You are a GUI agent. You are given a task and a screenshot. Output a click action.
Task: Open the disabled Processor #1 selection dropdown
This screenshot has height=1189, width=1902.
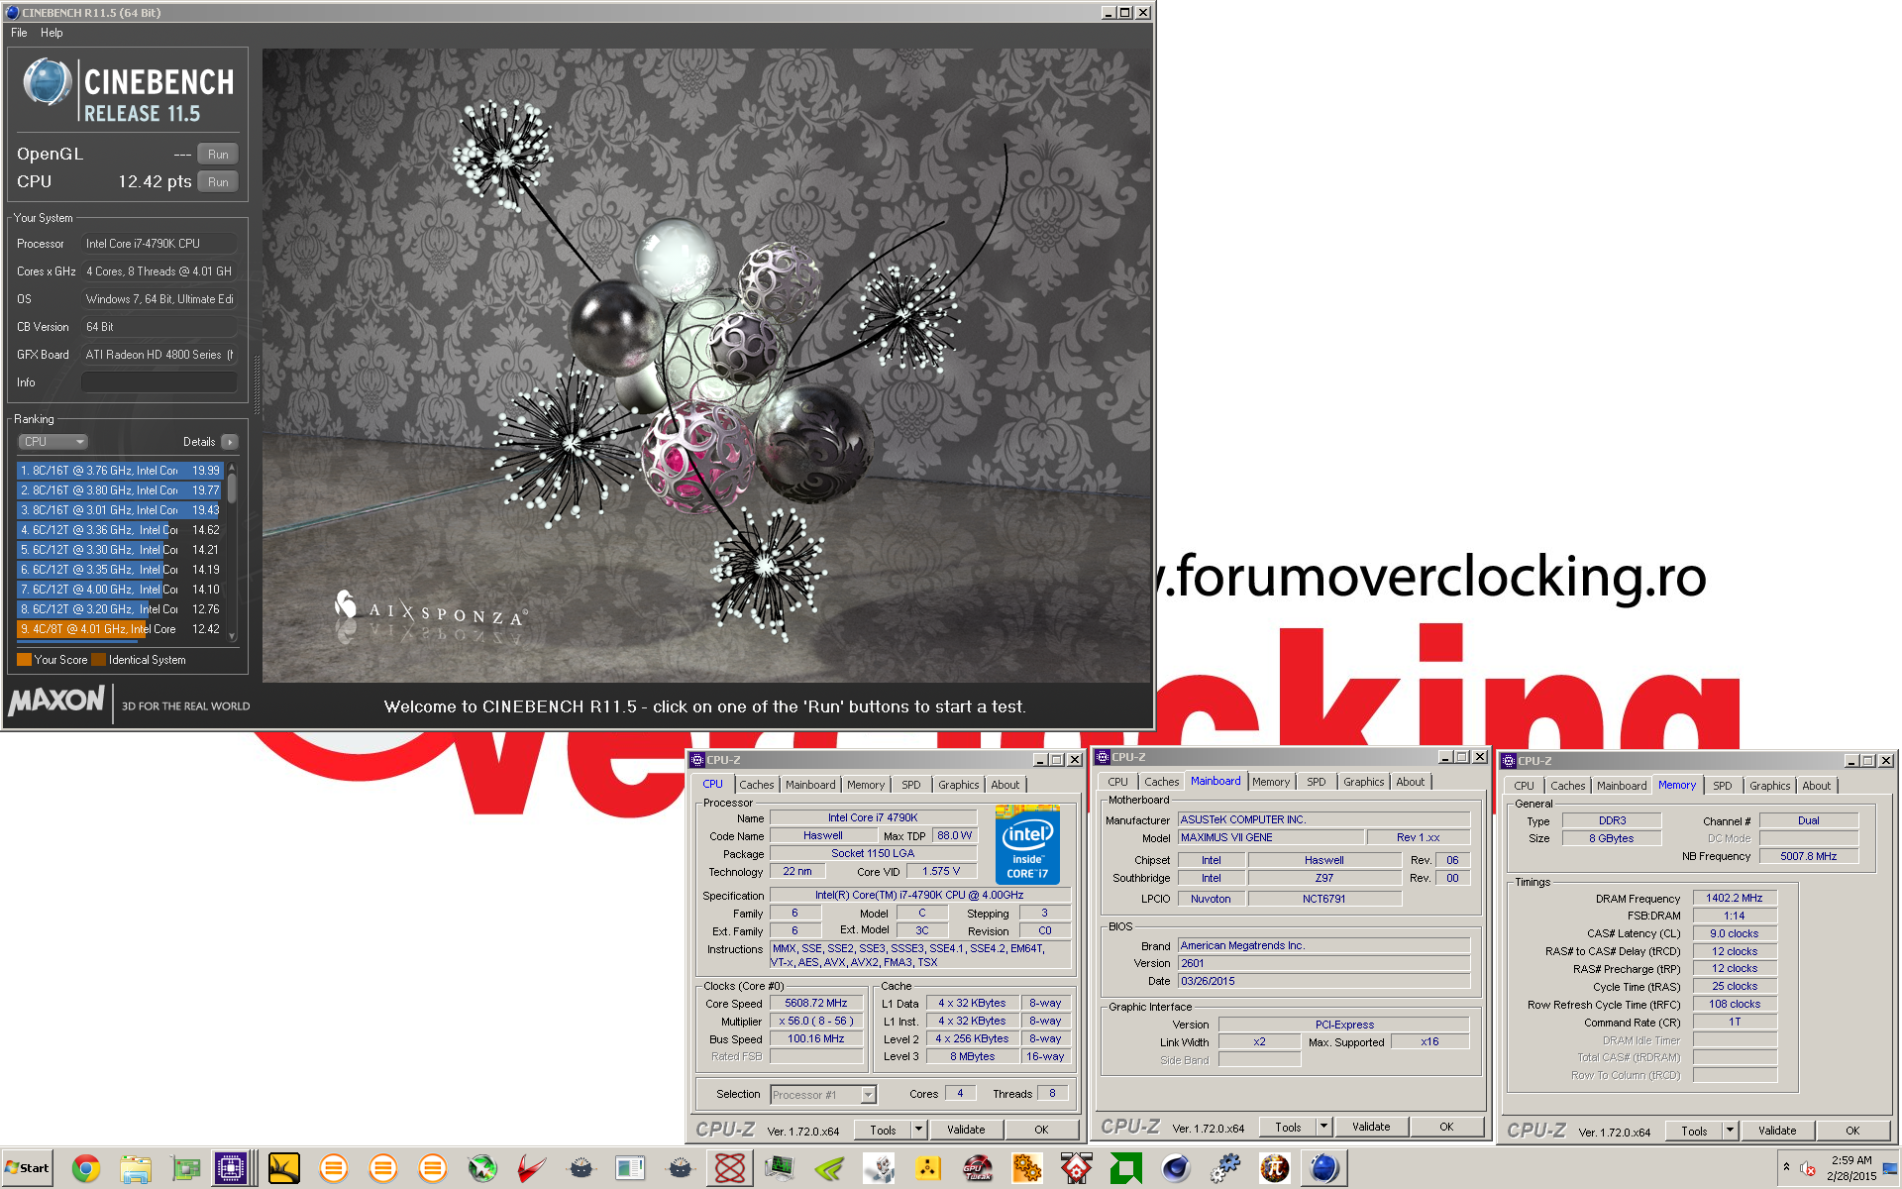[x=823, y=1095]
